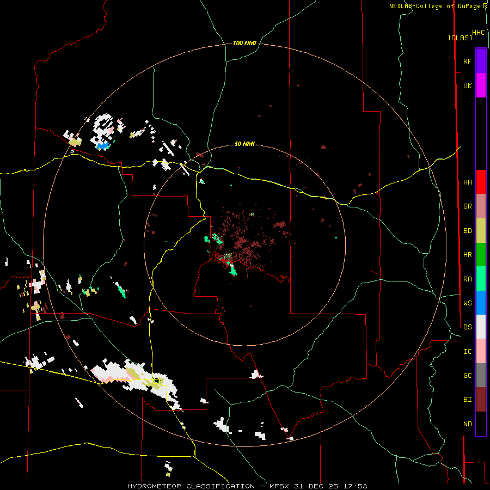Click the [CLAS] units label
490x490 pixels.
(460, 38)
